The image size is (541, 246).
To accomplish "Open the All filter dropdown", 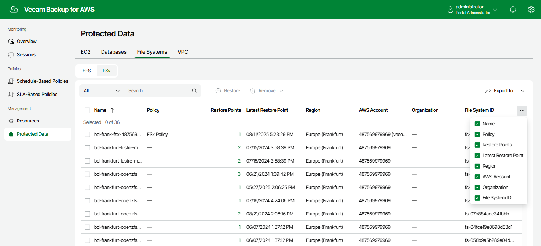I will 102,91.
